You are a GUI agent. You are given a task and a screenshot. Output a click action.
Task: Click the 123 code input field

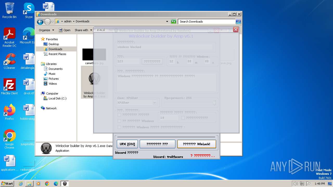pos(128,61)
